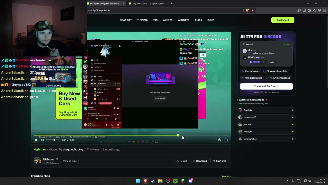Open the ENG US language switcher

(x=299, y=181)
